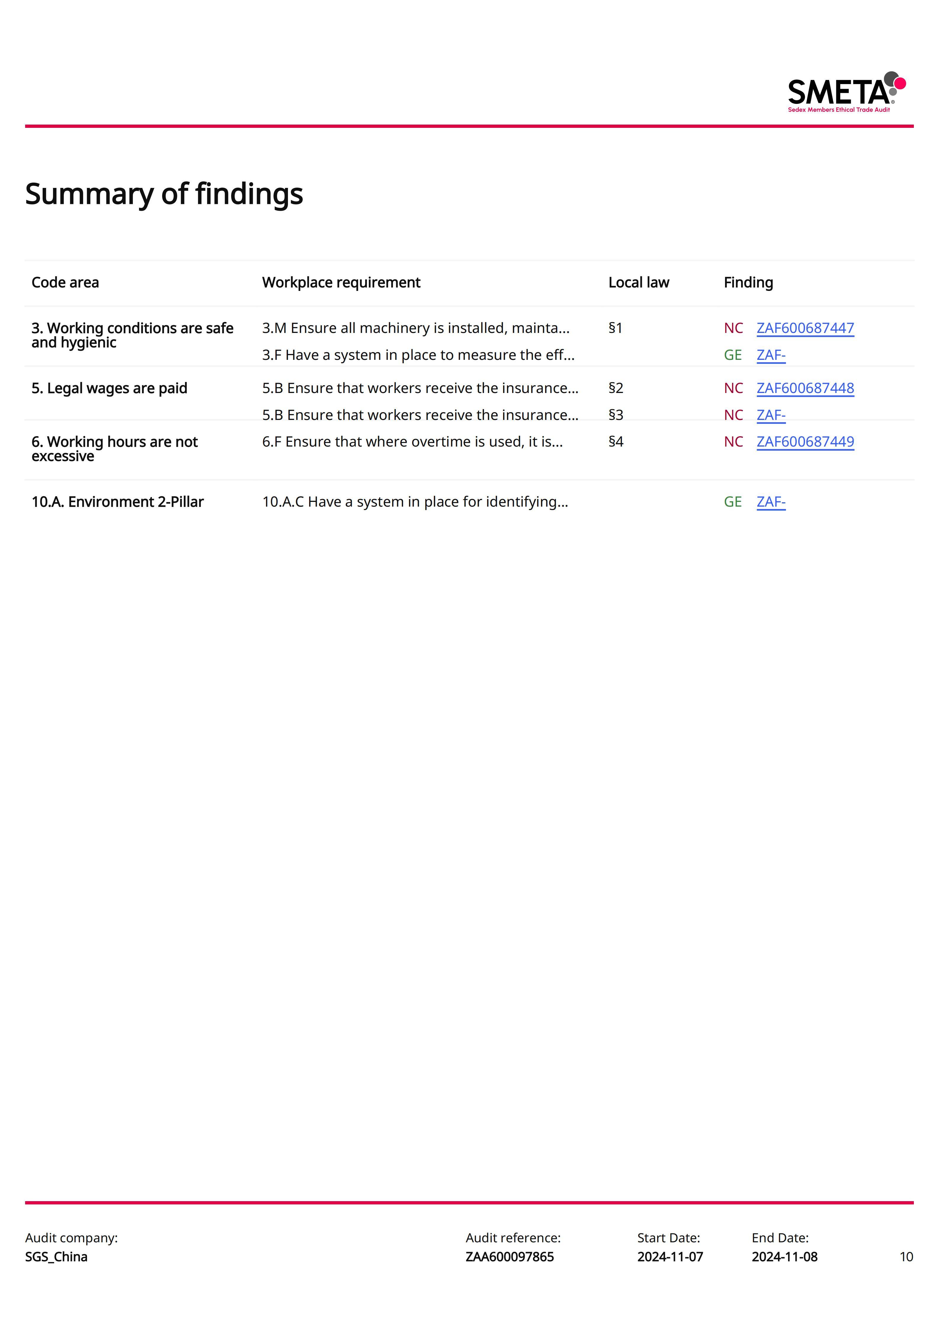Click 'End Date:' footer label
939x1329 pixels.
(780, 1238)
